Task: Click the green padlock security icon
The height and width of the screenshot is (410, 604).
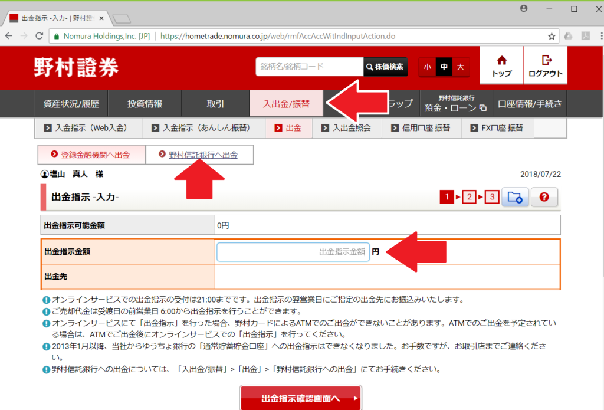Action: pos(57,36)
